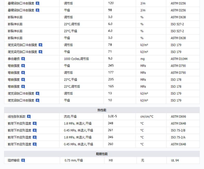
Task: Click plus icon for 简支梁缺口冲击强度 10 kJ/m² row
Action: 37,101
